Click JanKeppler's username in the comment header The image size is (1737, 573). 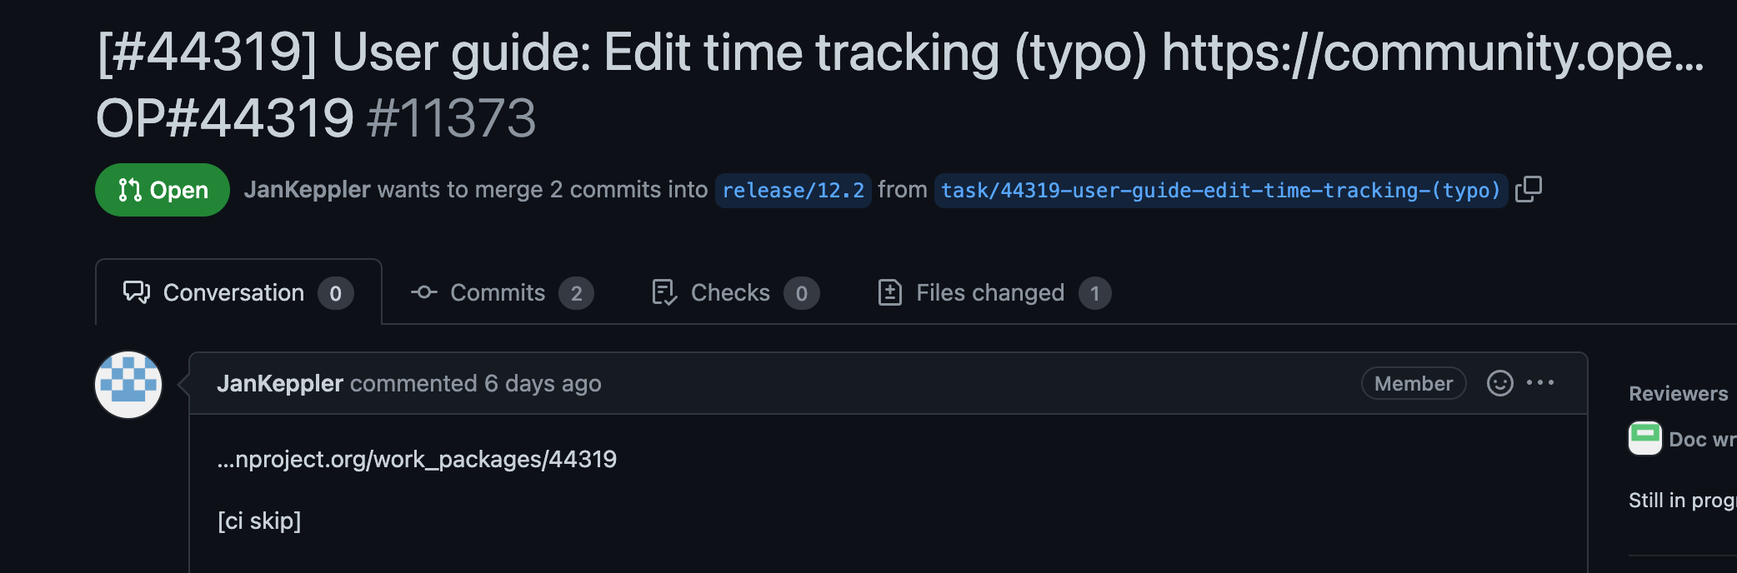[x=281, y=383]
